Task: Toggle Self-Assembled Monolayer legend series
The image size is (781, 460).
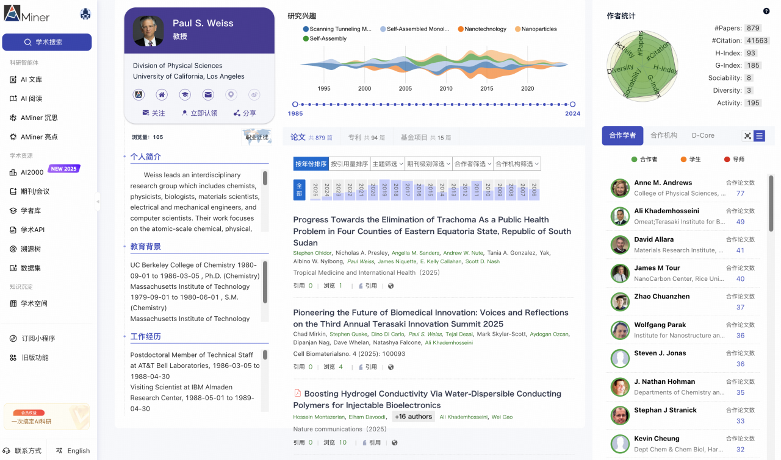Action: pos(414,29)
